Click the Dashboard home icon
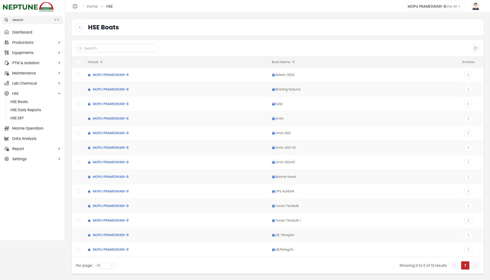Viewport: 490px width, 280px height. (7, 32)
